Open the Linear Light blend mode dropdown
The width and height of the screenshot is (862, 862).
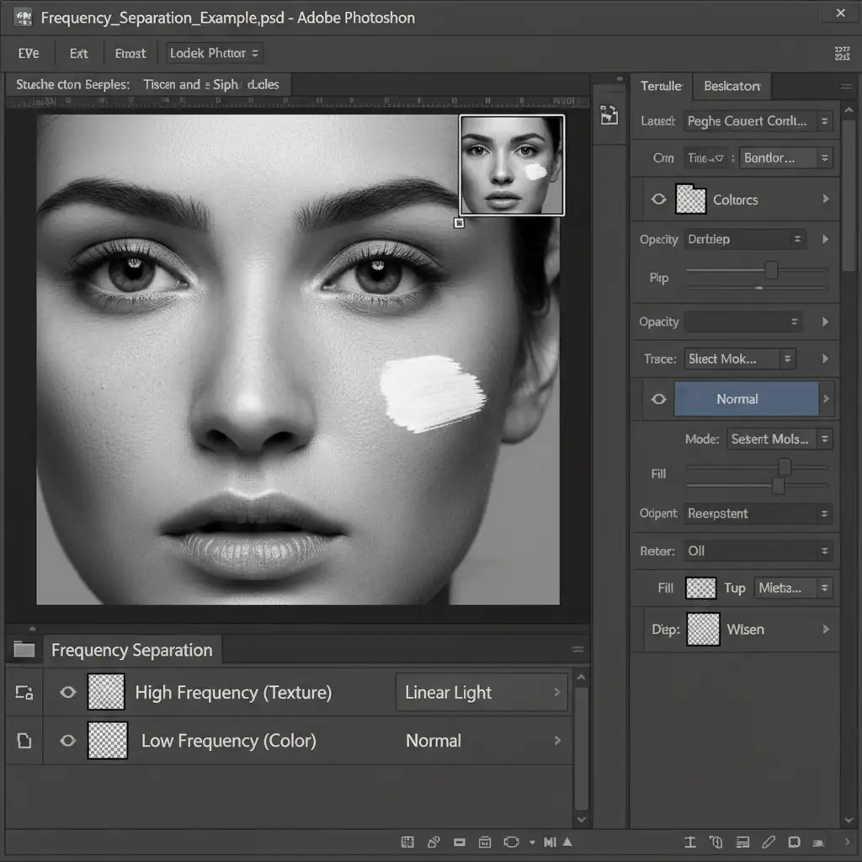482,693
